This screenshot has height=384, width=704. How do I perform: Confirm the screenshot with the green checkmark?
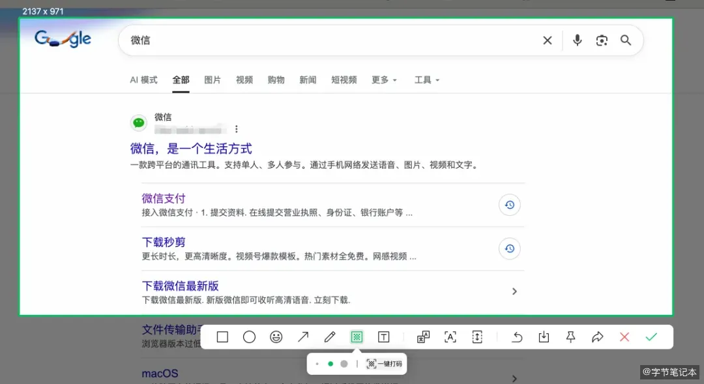click(x=651, y=337)
